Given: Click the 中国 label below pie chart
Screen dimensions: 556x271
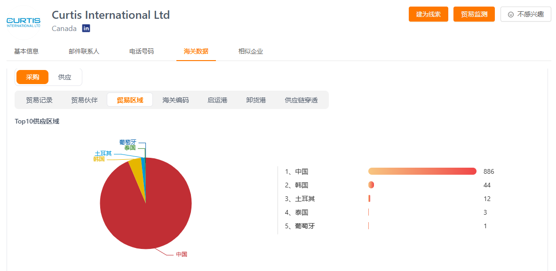Looking at the screenshot, I should (x=182, y=255).
